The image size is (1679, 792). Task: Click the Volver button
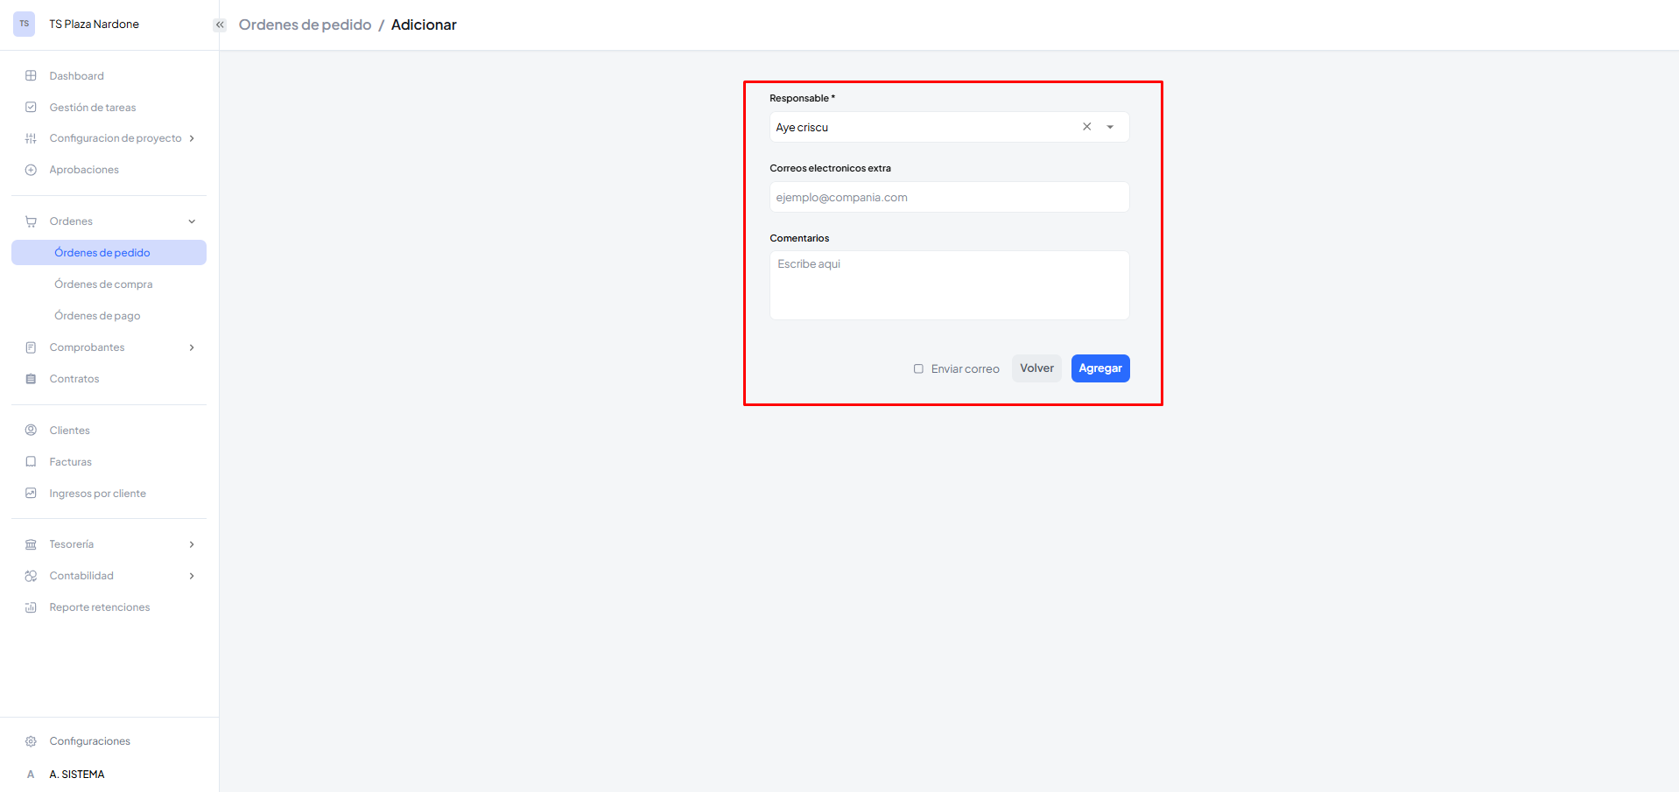[x=1036, y=368]
